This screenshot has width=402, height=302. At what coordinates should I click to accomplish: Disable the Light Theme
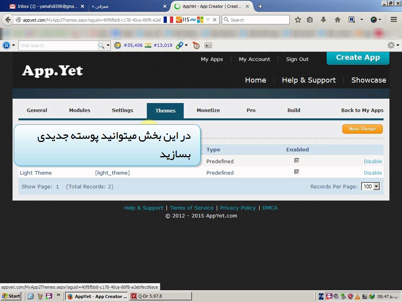pos(373,173)
